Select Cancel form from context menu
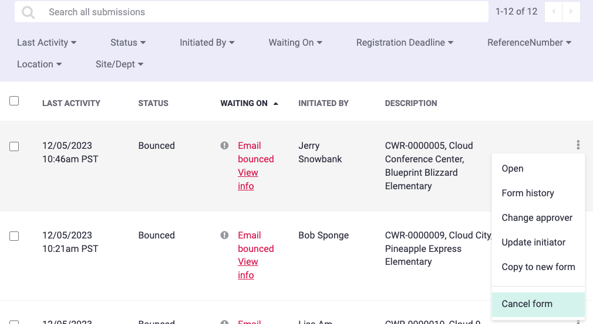The width and height of the screenshot is (593, 324). [x=527, y=304]
